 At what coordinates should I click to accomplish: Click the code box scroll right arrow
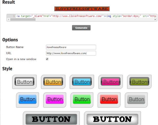(155, 20)
